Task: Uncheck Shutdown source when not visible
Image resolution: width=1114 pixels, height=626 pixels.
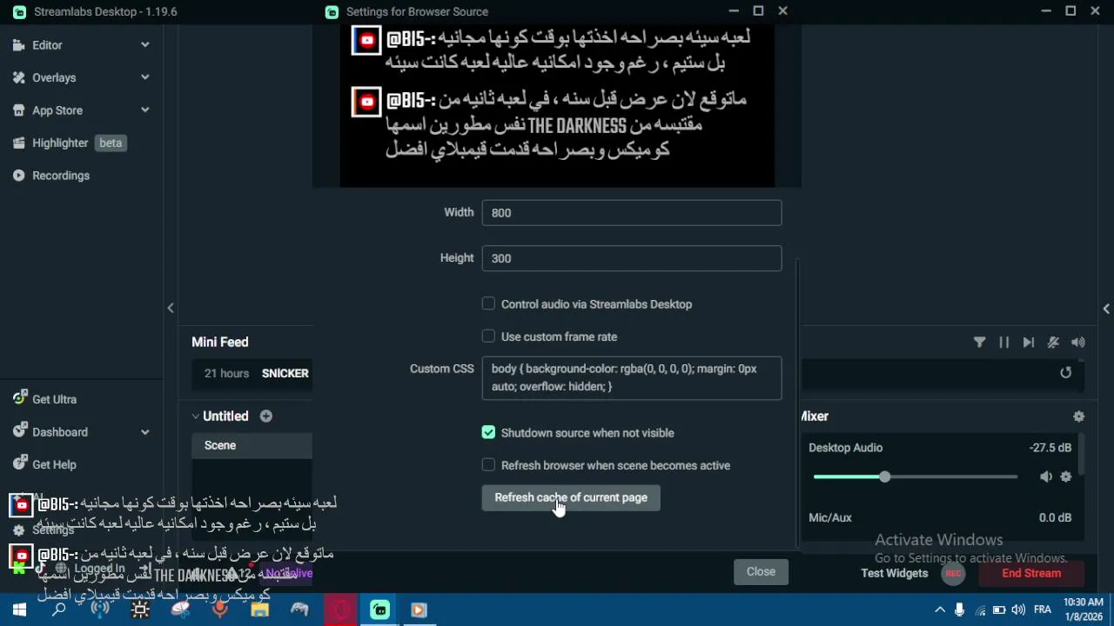Action: coord(488,432)
